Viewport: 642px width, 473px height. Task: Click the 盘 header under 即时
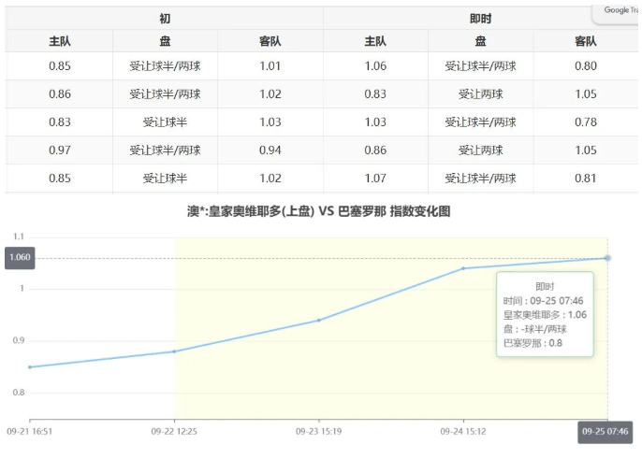pyautogui.click(x=480, y=41)
